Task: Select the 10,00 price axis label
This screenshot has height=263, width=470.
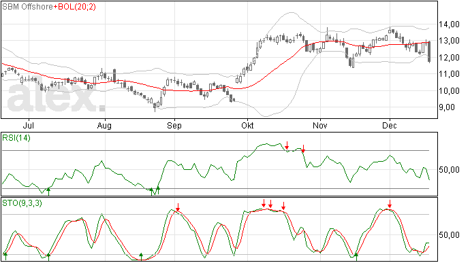Action: (449, 90)
